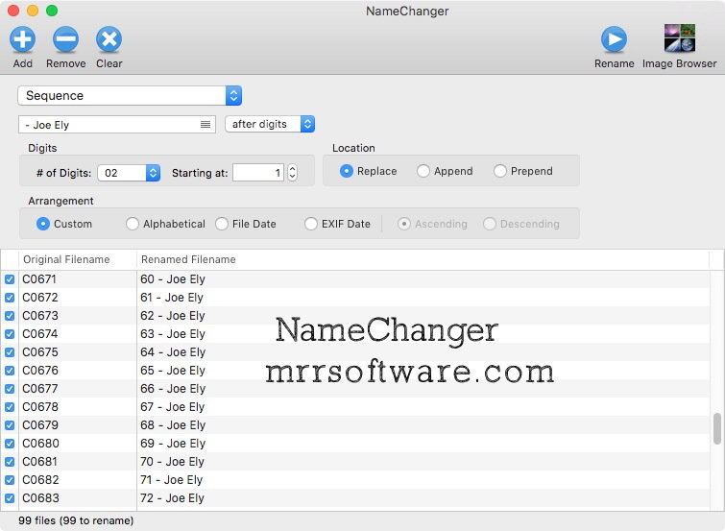Expand the 'after digits' dropdown

click(x=270, y=124)
